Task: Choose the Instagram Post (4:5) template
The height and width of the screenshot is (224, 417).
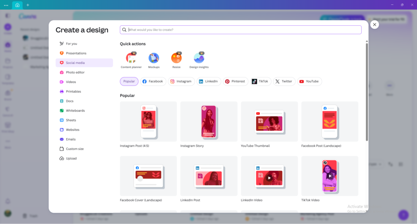Action: tap(148, 122)
